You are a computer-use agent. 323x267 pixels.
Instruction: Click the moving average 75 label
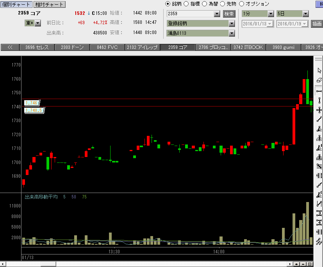pos(84,197)
